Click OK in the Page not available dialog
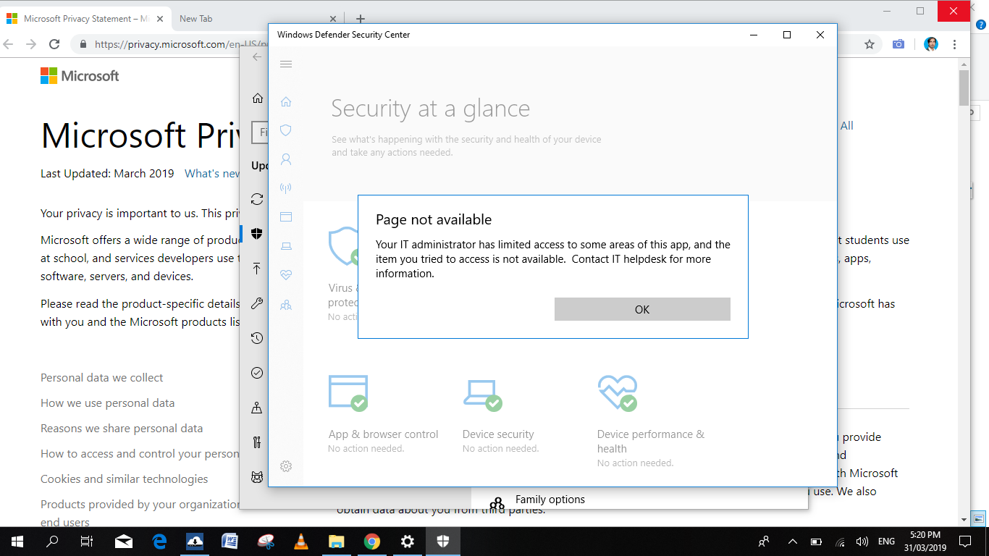Viewport: 989px width, 556px height. (642, 309)
